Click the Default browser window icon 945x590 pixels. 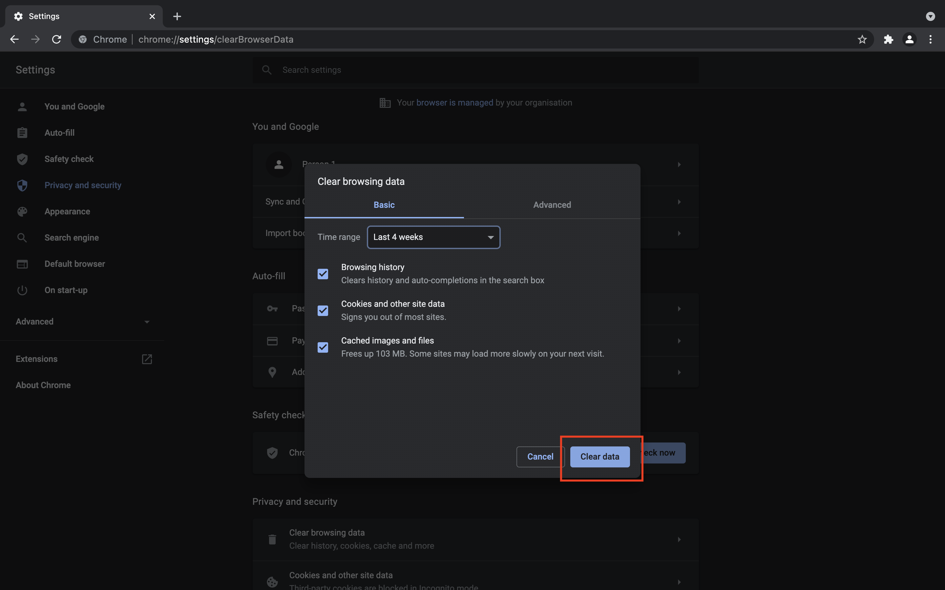pyautogui.click(x=22, y=264)
